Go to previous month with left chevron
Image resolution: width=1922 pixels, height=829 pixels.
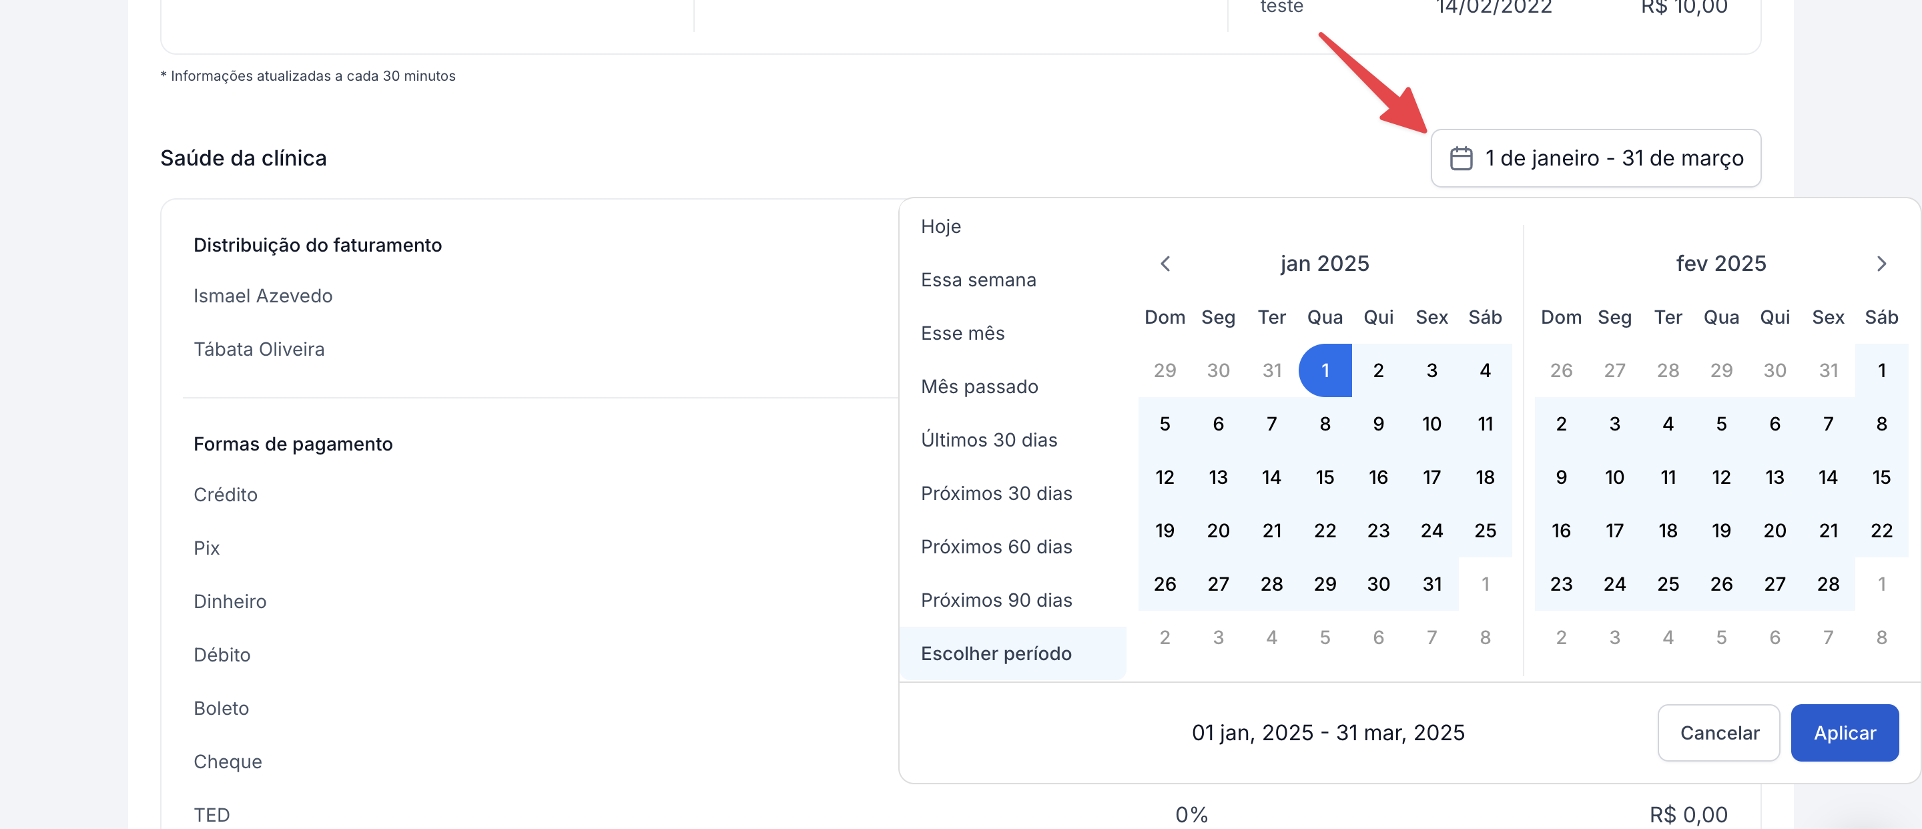click(x=1165, y=264)
